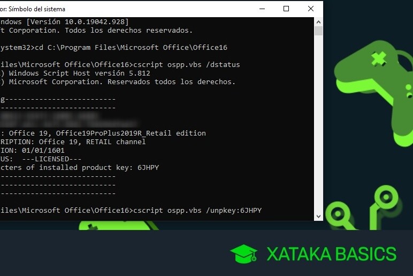Click the vertical scrollbar thumb
Viewport: 413px width, 276px height.
coord(318,31)
